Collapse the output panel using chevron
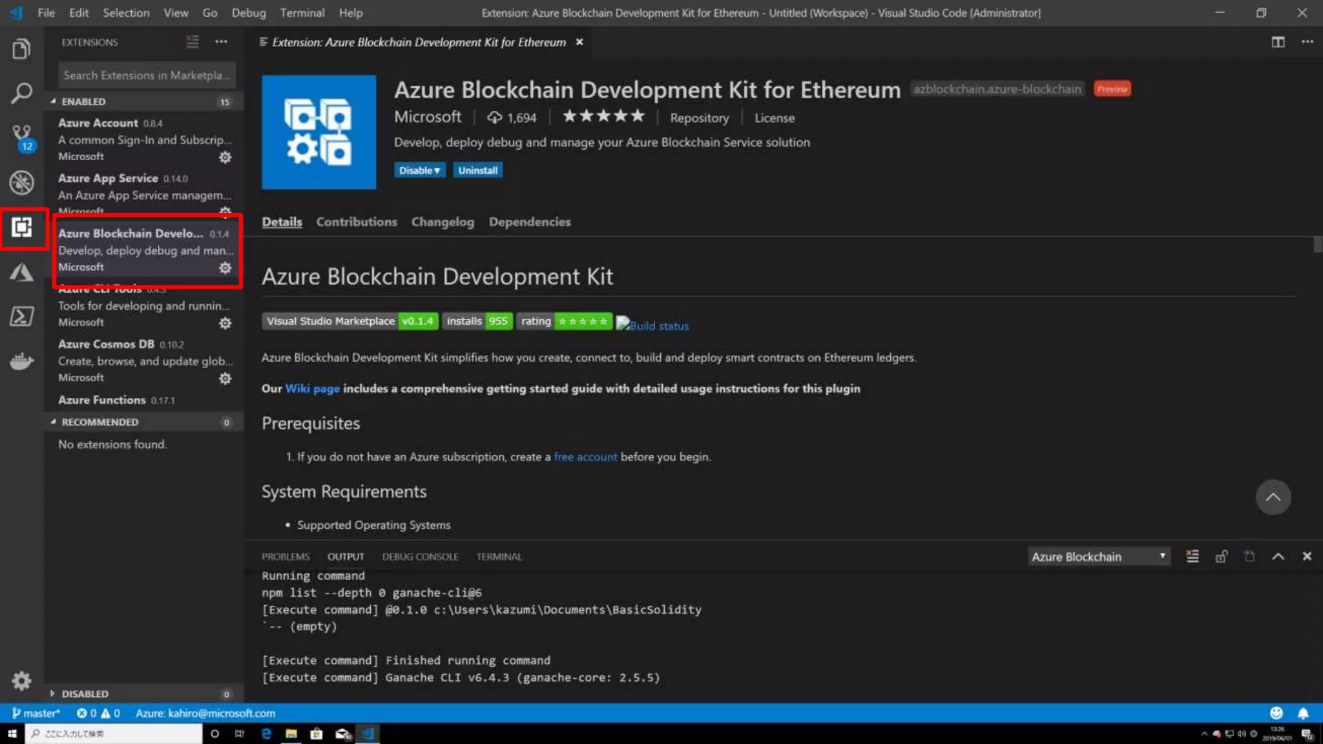This screenshot has width=1323, height=744. point(1278,557)
